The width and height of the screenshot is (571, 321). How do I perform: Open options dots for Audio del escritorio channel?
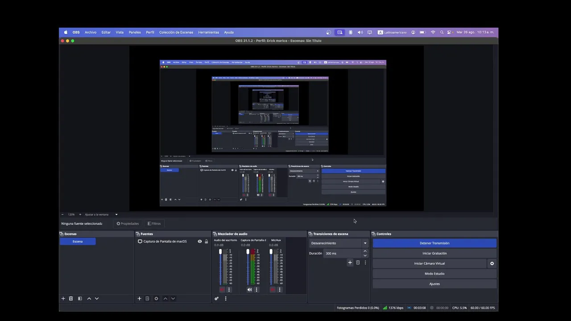[x=229, y=290]
